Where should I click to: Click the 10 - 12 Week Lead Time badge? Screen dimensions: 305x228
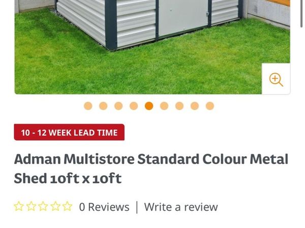pyautogui.click(x=69, y=132)
